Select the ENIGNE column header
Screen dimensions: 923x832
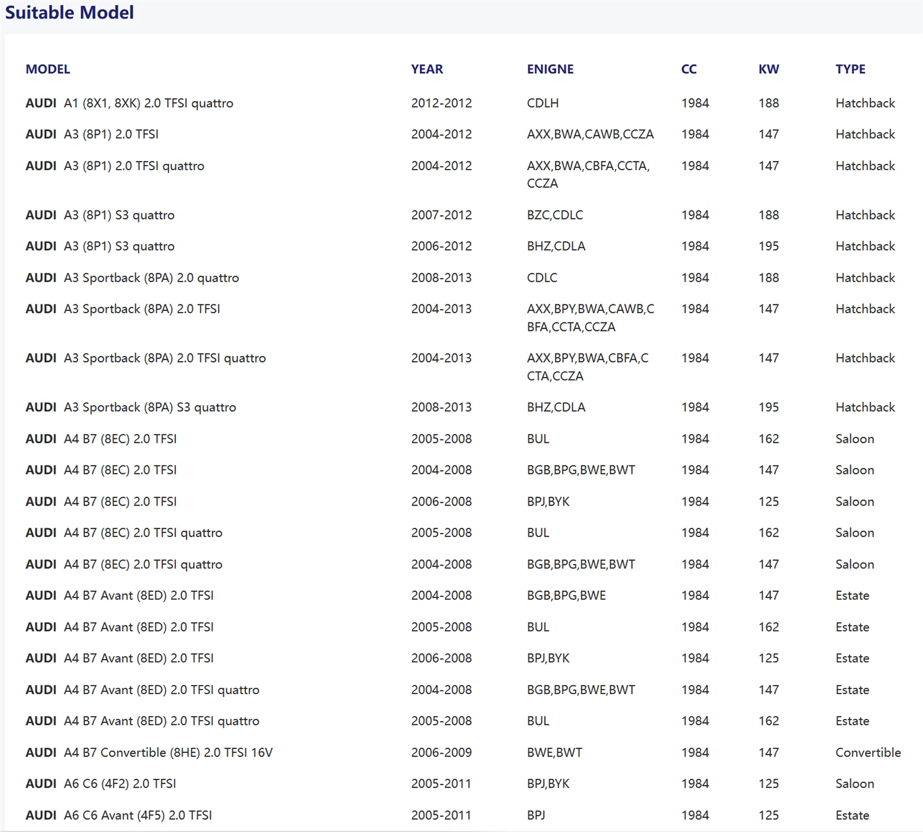[550, 69]
